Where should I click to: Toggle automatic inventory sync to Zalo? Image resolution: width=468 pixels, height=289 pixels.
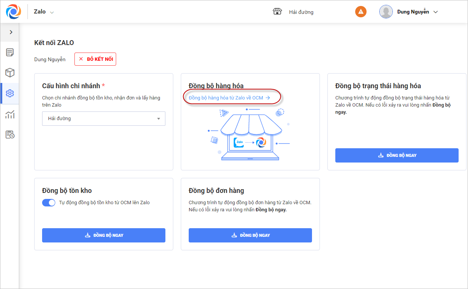click(x=49, y=203)
